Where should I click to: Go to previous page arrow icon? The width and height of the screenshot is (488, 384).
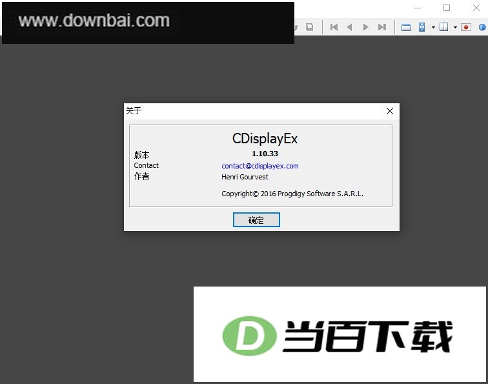[349, 27]
